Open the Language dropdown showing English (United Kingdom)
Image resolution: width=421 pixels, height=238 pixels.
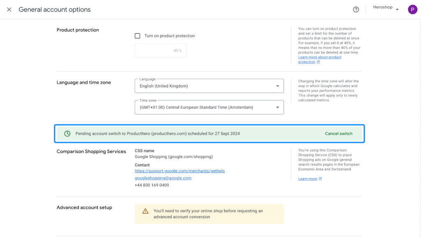[209, 86]
